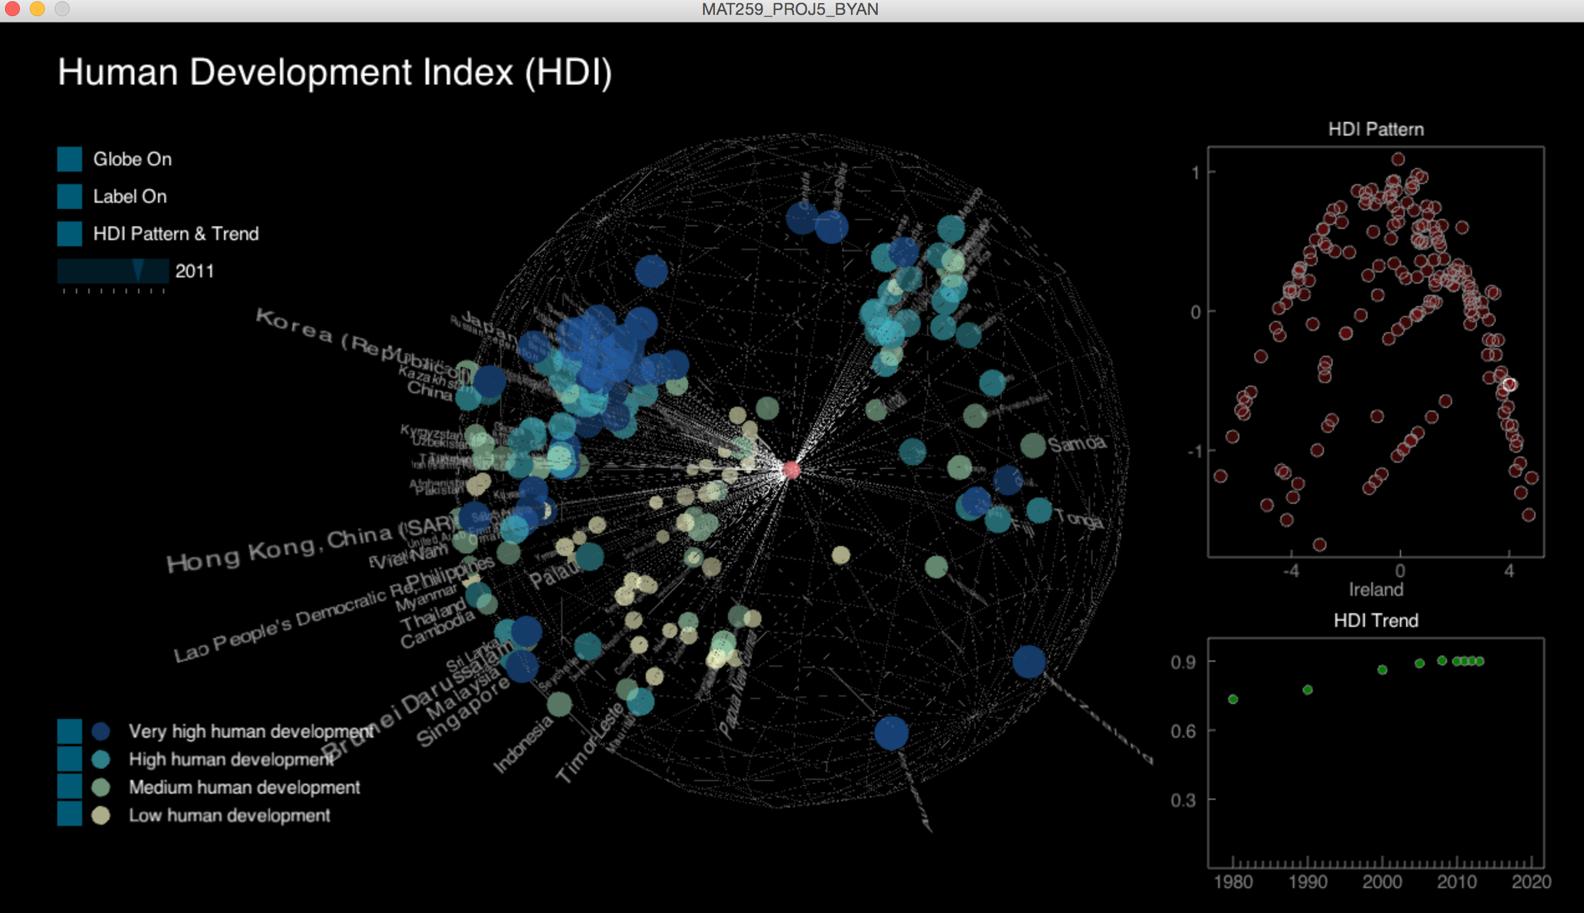The image size is (1584, 913).
Task: Click the topmost point in HDI Pattern plot
Action: pyautogui.click(x=1399, y=159)
